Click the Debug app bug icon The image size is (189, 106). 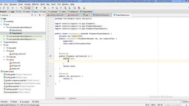coord(45,8)
